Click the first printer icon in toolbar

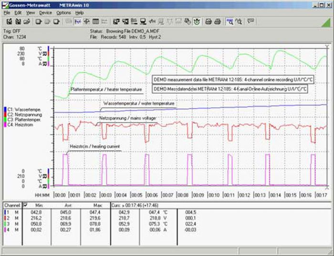209,21
